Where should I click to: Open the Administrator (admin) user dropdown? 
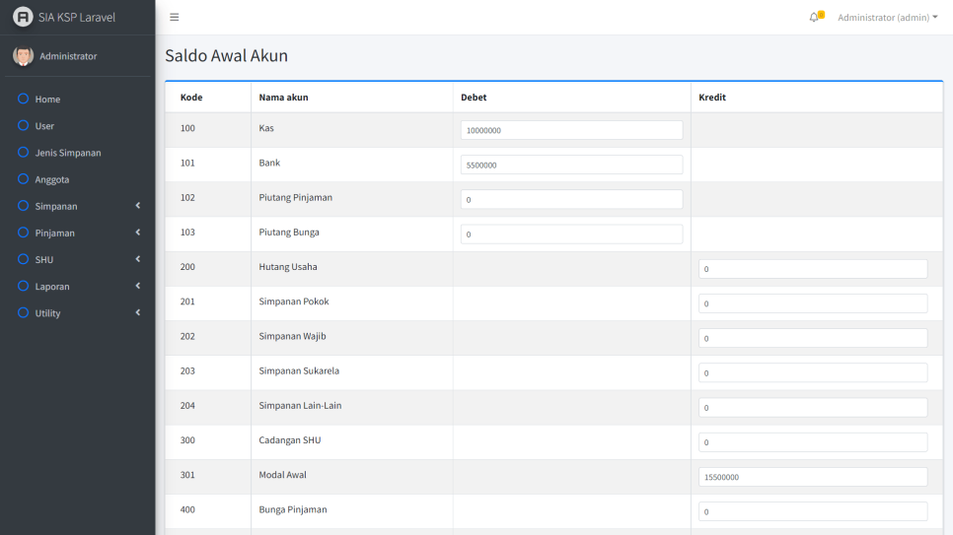(x=887, y=18)
